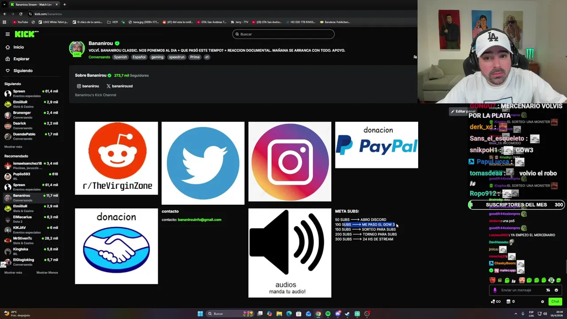Go to Inicio in sidebar
This screenshot has height=319, width=567.
[x=15, y=47]
